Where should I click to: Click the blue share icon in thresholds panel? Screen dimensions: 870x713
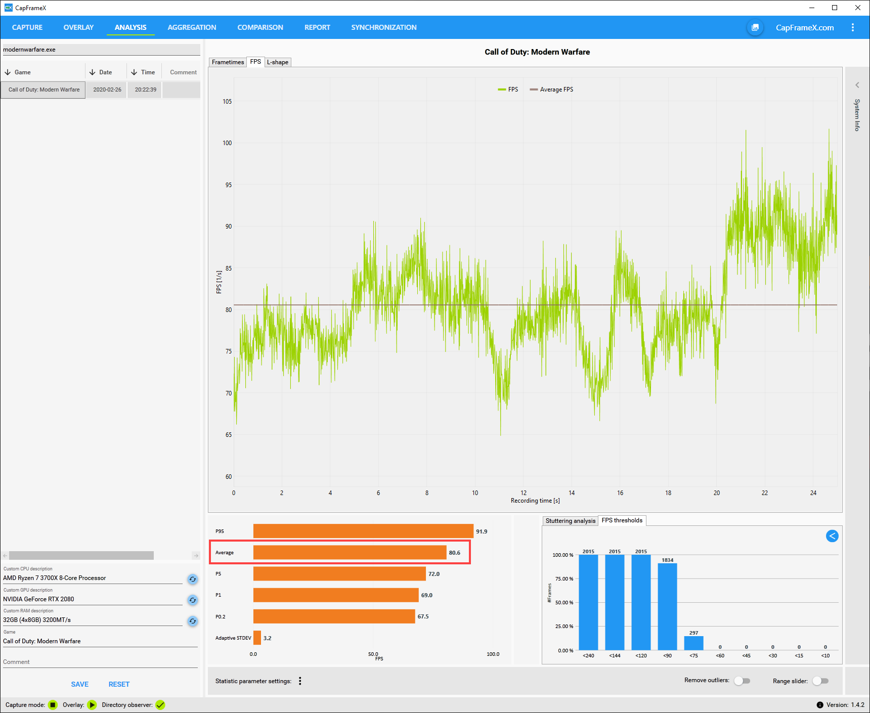pyautogui.click(x=832, y=536)
